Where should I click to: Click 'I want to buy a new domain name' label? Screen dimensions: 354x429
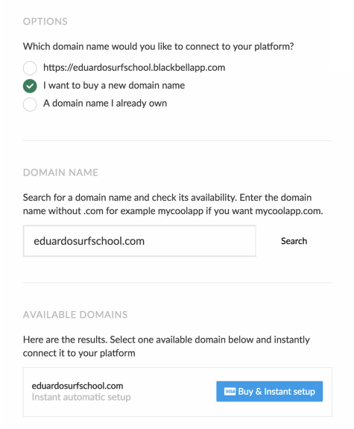coord(114,85)
